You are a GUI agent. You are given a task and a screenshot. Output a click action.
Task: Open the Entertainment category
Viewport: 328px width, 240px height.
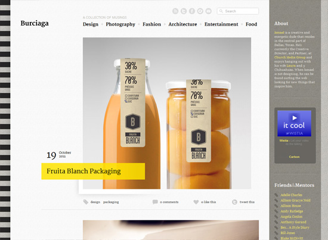point(221,24)
